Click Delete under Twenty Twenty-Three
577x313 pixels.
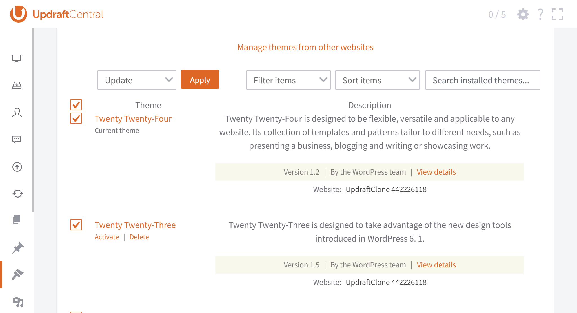coord(139,237)
